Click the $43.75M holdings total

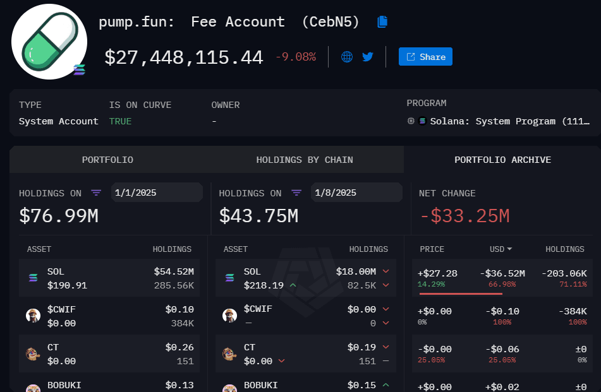click(258, 216)
